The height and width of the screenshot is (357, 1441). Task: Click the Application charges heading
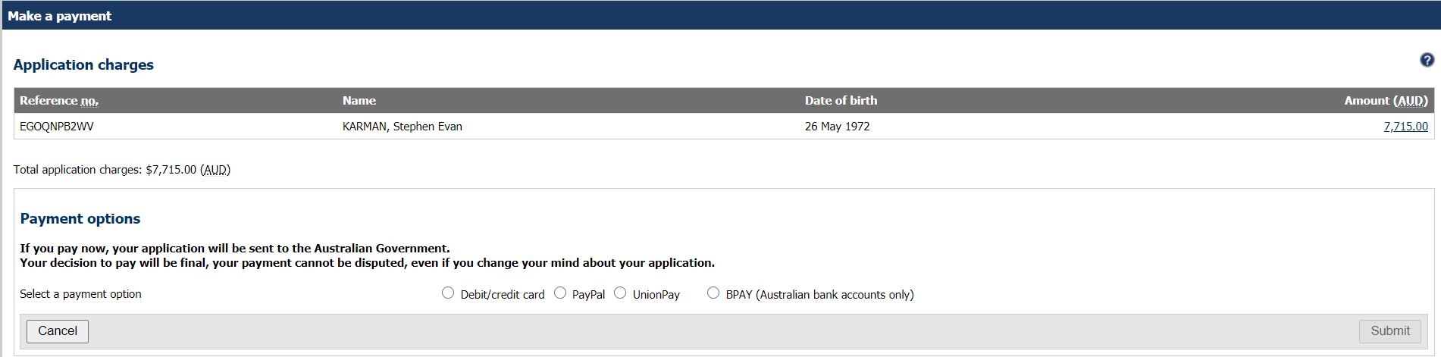83,65
